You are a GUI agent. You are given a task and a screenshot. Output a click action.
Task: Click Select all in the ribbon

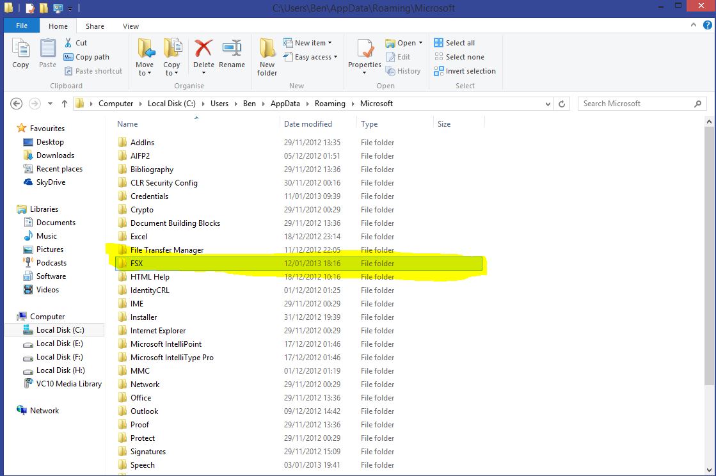pos(454,42)
